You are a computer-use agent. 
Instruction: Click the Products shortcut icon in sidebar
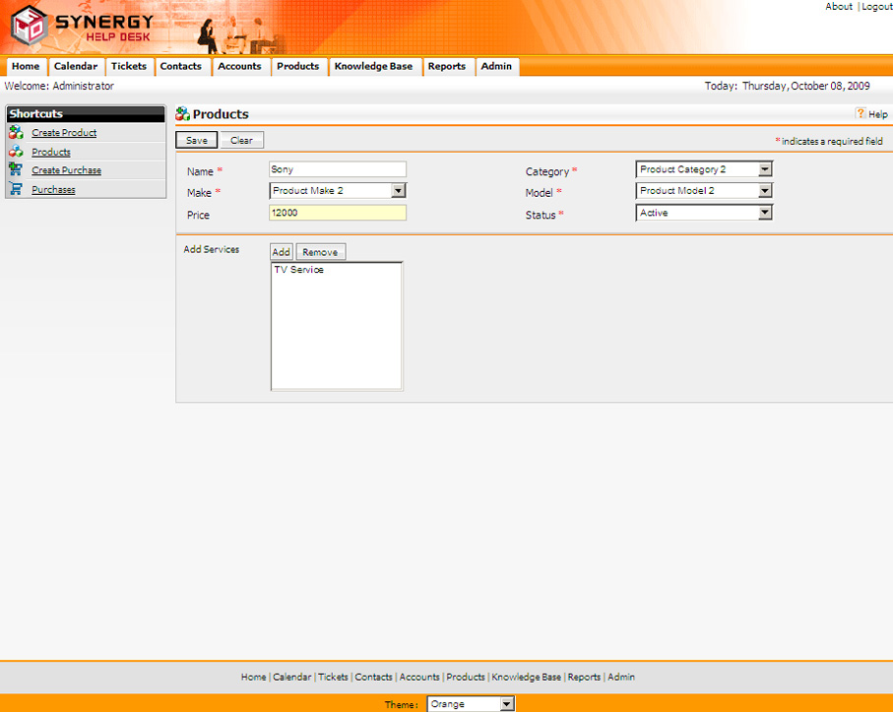point(15,152)
